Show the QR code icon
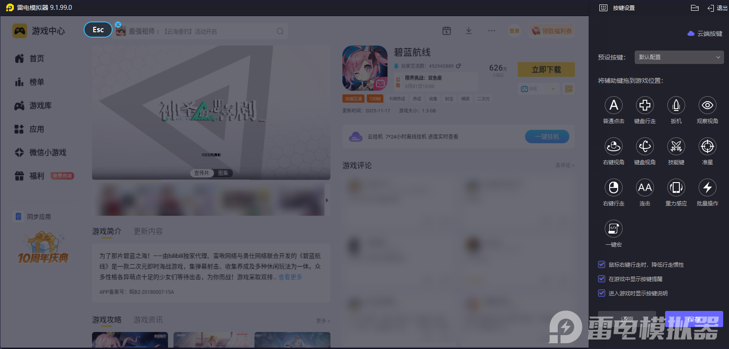This screenshot has width=729, height=349. 569,89
